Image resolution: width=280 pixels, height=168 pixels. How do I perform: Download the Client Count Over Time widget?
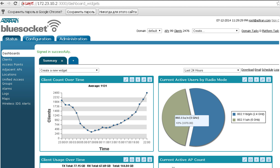138,80
